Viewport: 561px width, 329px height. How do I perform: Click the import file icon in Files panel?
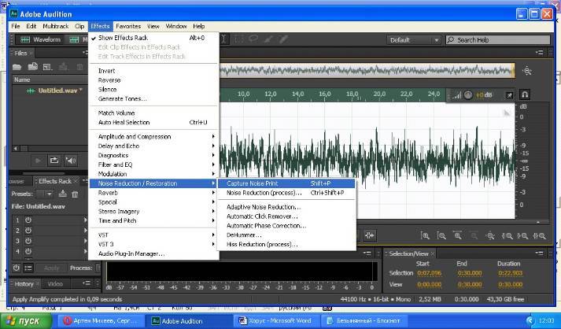coord(32,67)
